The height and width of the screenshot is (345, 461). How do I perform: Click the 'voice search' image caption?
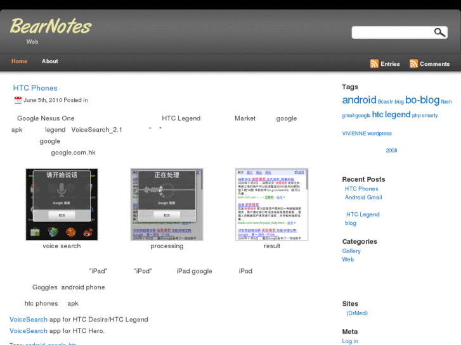(x=62, y=246)
